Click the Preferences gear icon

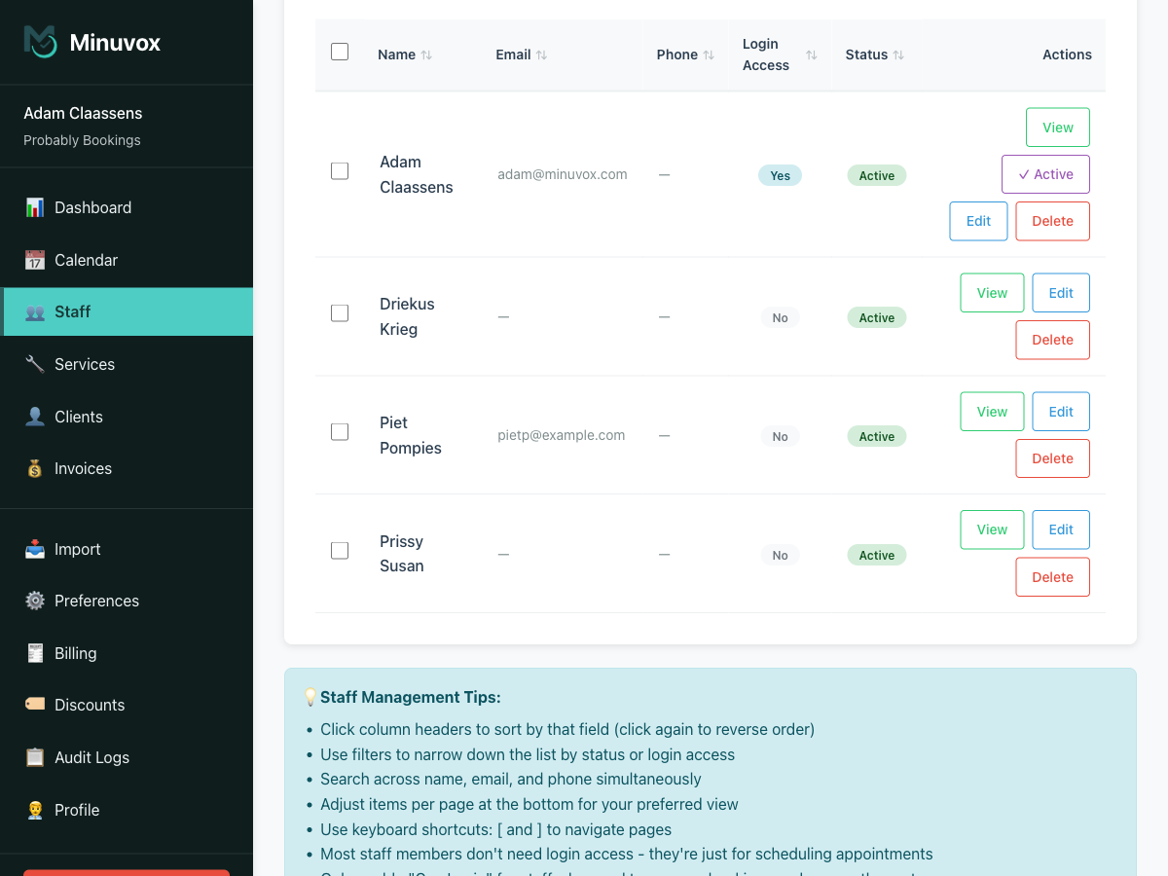35,601
